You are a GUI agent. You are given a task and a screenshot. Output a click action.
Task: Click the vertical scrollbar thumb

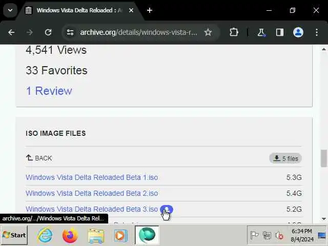[x=324, y=158]
